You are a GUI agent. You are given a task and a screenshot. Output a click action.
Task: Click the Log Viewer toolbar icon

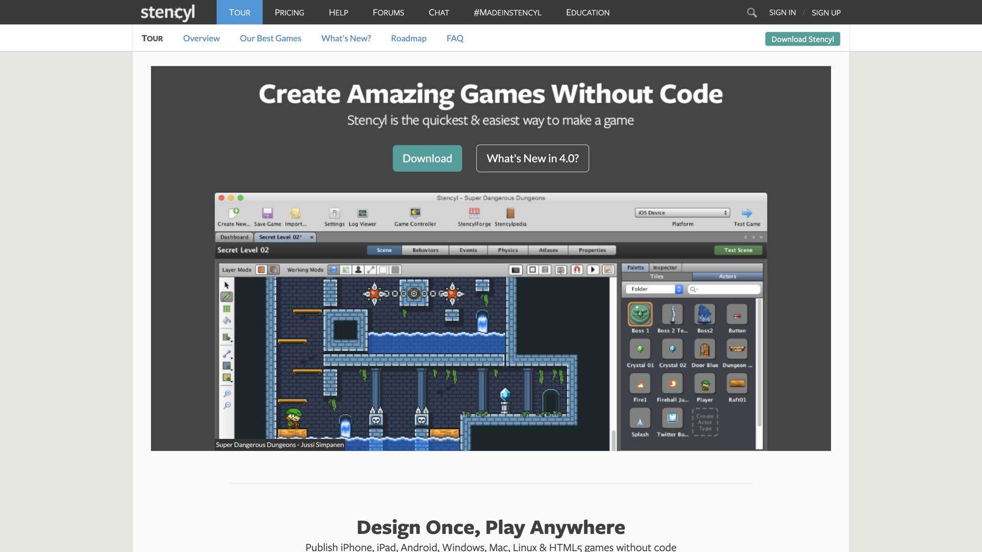pos(362,213)
